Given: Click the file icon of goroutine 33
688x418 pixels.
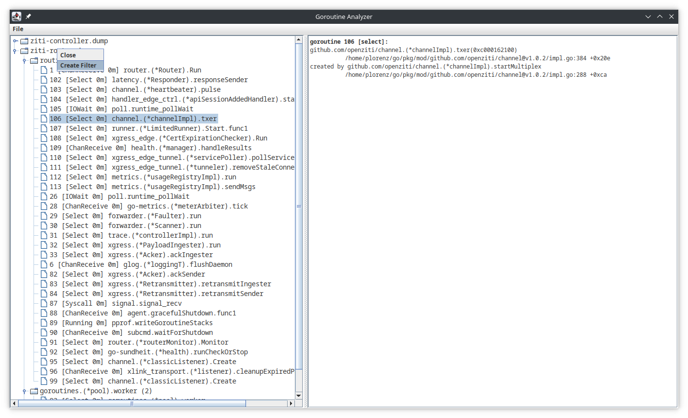Looking at the screenshot, I should point(44,255).
